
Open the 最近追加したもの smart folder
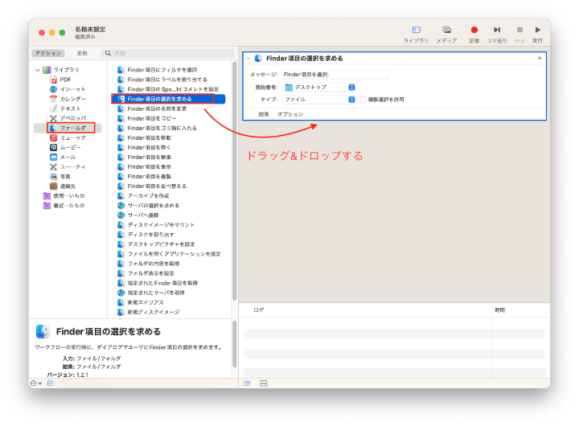point(64,205)
